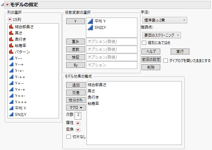Select 高さ in the column list

[19, 33]
